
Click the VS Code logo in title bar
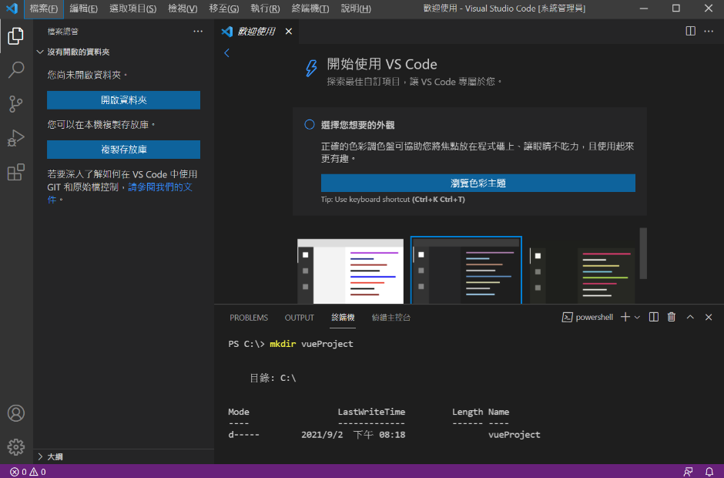[12, 8]
